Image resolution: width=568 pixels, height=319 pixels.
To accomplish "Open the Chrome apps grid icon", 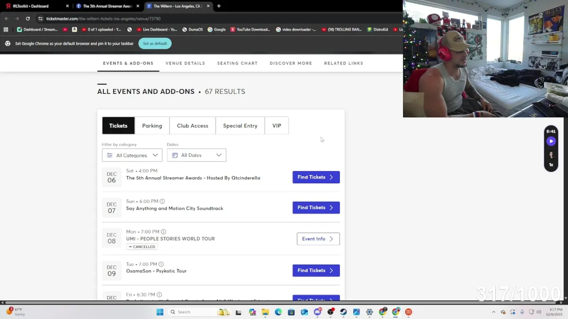I will tap(6, 30).
